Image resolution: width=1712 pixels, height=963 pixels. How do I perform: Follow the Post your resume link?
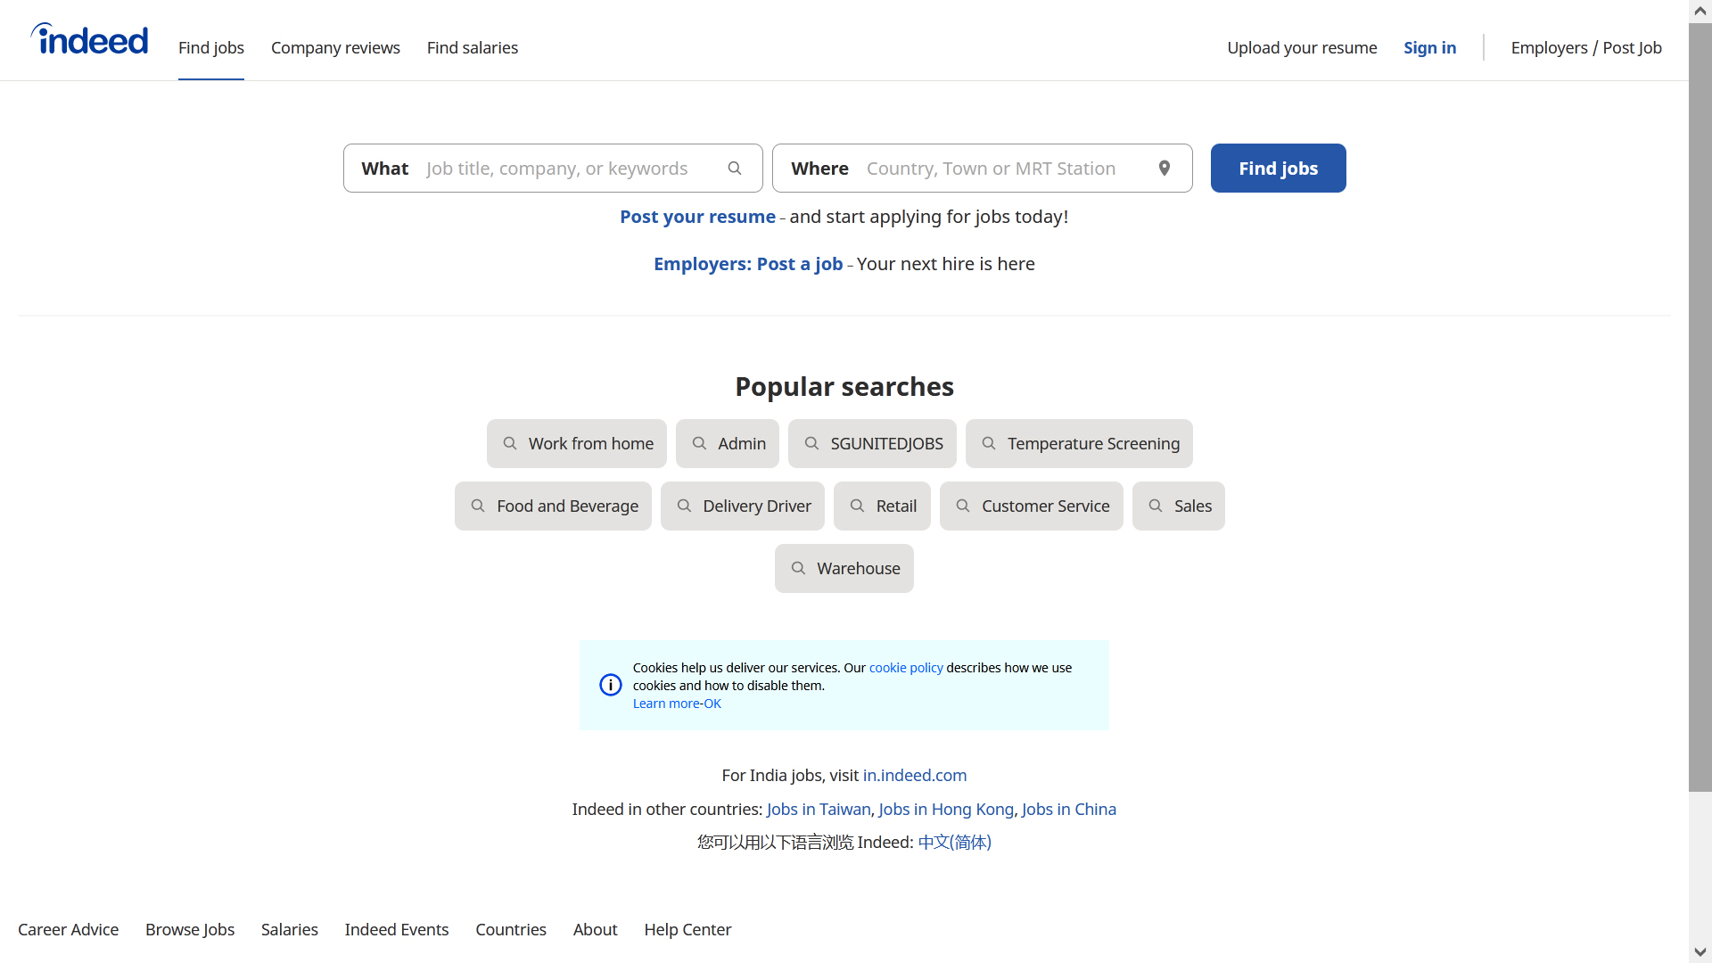(697, 217)
